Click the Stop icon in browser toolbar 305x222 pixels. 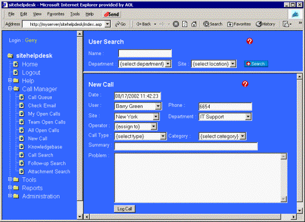point(176,24)
